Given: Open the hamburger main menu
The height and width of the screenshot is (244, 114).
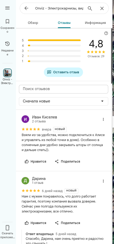Looking at the screenshot, I should click(7, 8).
